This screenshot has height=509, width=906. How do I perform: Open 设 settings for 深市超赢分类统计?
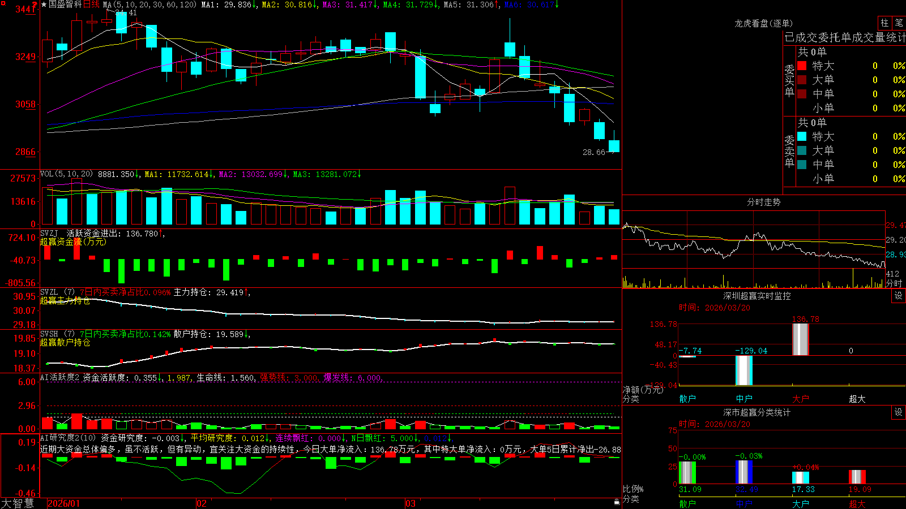[x=899, y=412]
